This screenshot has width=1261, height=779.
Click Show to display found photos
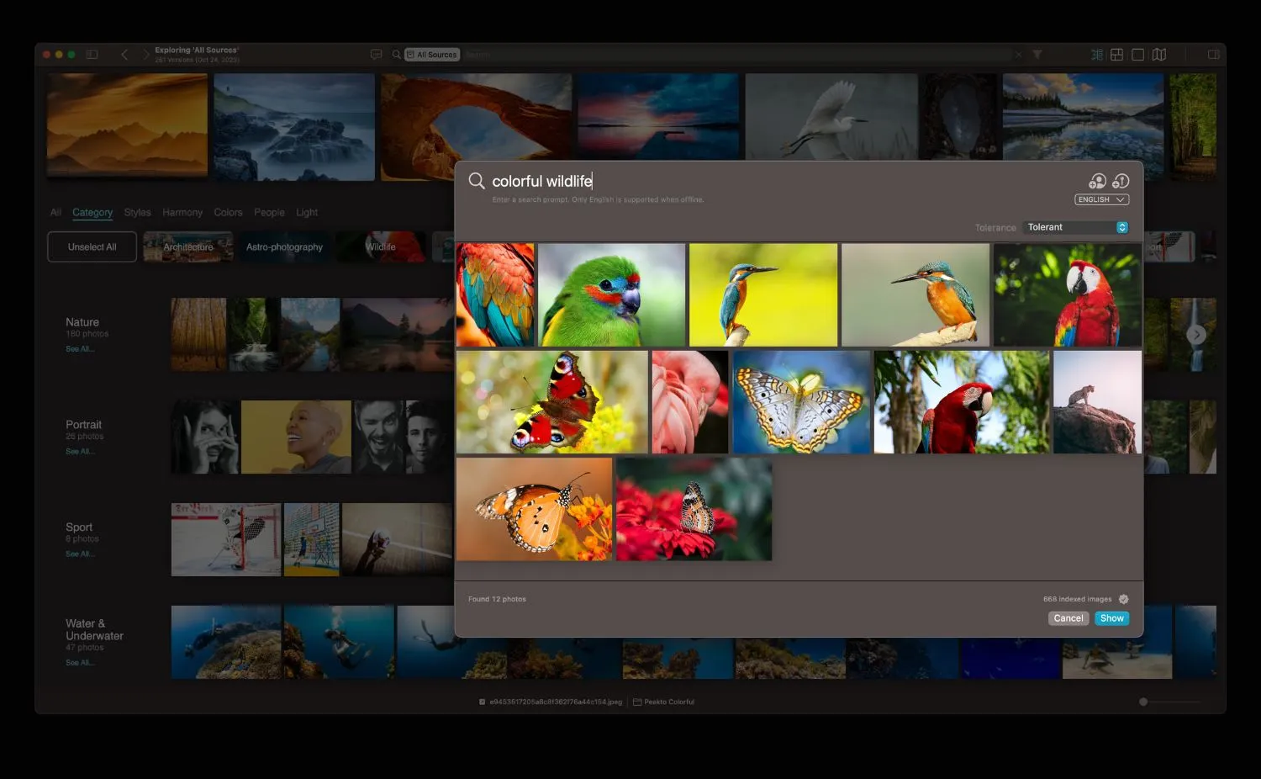tap(1111, 618)
